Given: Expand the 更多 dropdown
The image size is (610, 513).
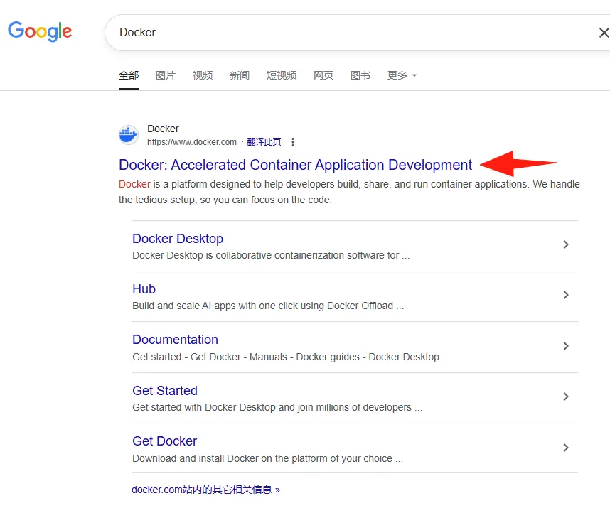Looking at the screenshot, I should coord(402,75).
